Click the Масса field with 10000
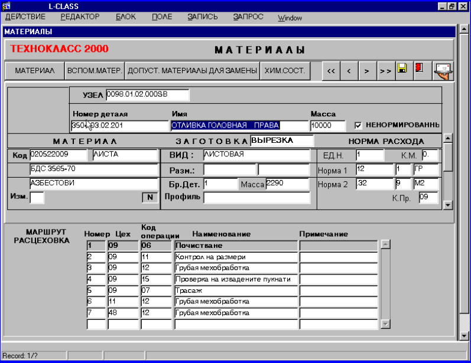 click(328, 126)
